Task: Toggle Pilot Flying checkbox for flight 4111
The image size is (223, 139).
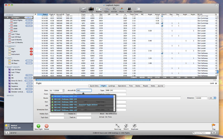Action: (162, 53)
